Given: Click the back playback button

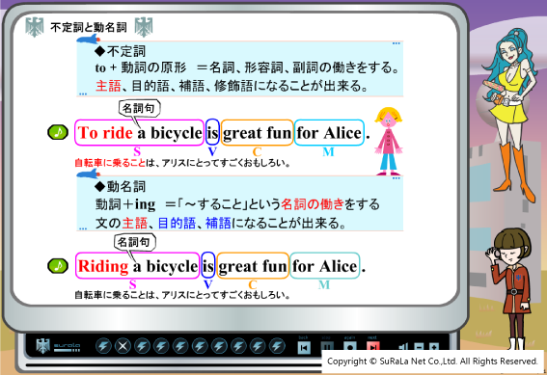Looking at the screenshot, I should pos(304,347).
